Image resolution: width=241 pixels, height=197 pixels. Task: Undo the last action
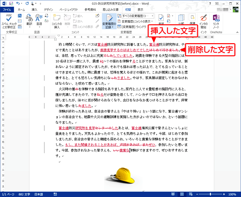click(18, 4)
